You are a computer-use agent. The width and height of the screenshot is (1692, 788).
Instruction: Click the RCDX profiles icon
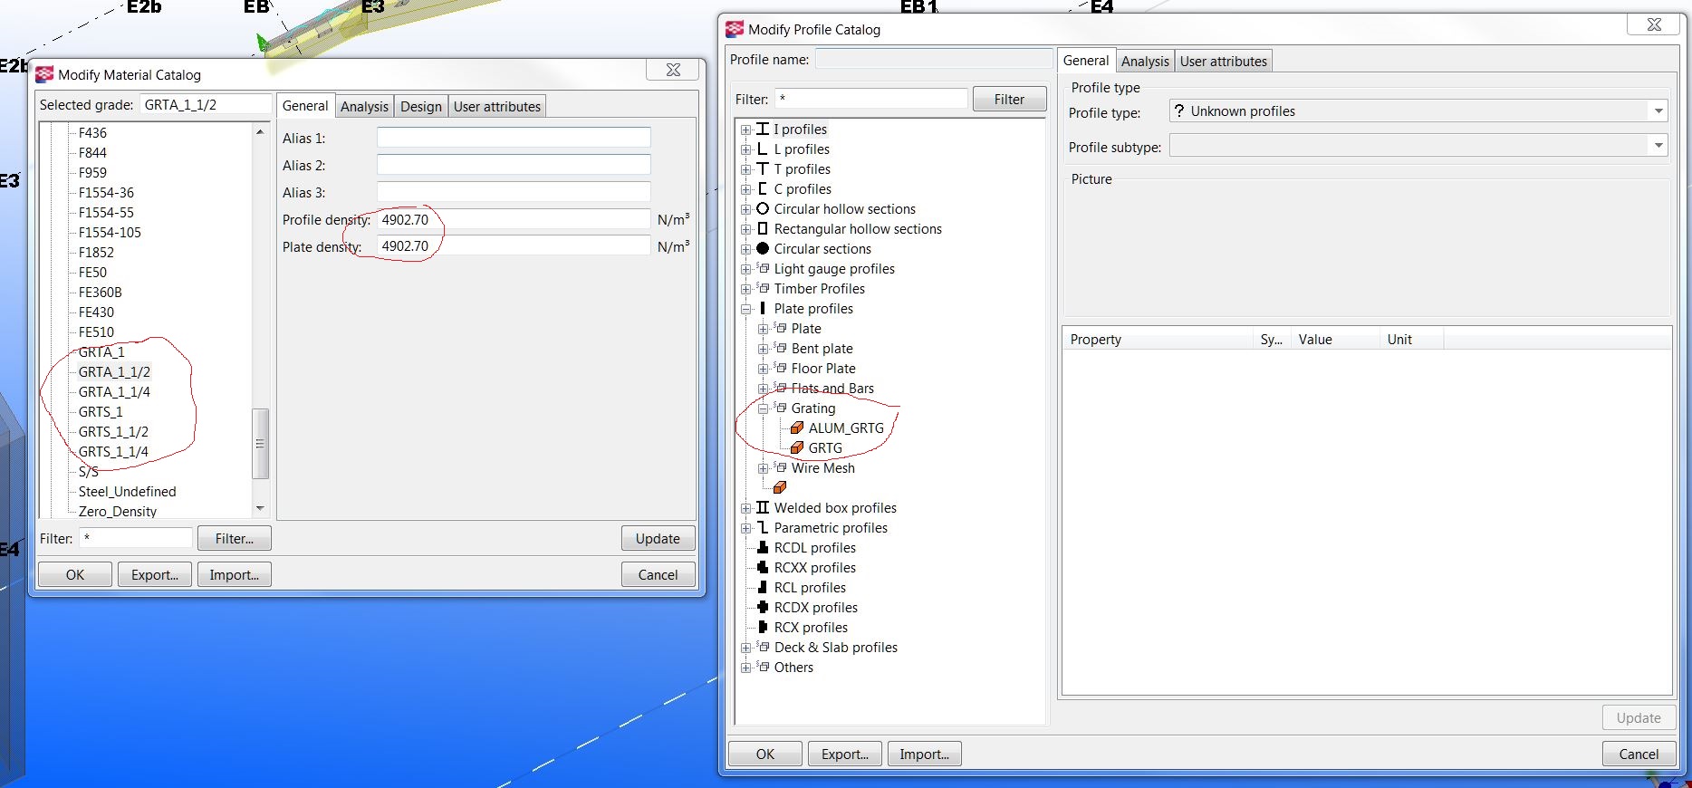[763, 608]
